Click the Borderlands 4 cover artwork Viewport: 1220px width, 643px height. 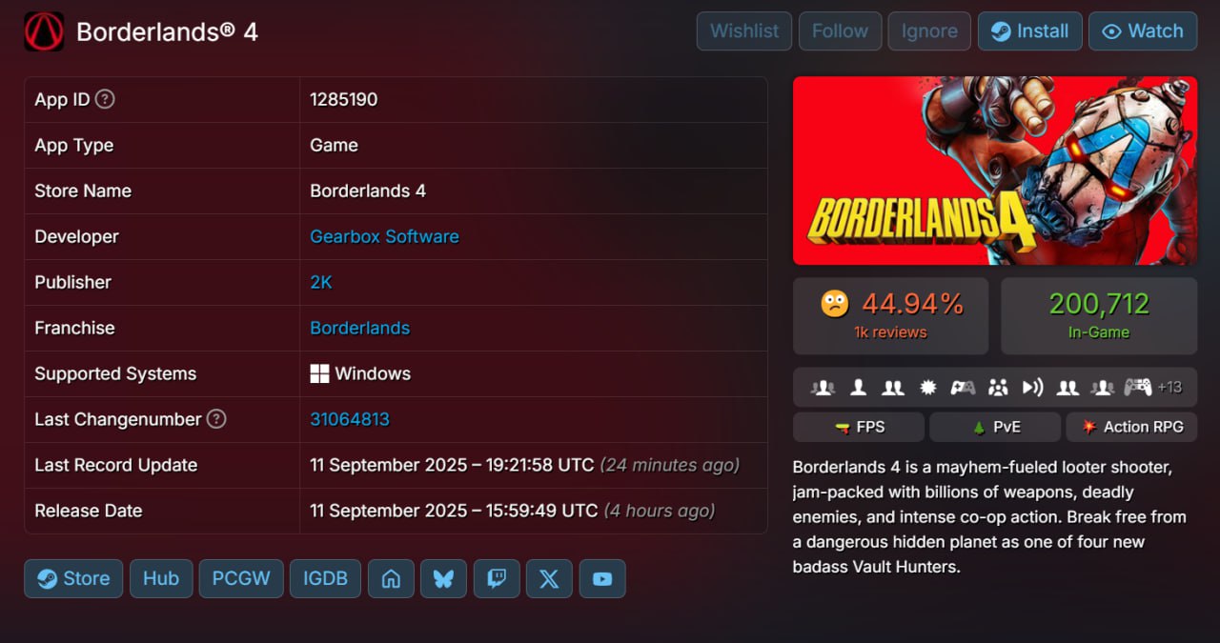point(995,171)
